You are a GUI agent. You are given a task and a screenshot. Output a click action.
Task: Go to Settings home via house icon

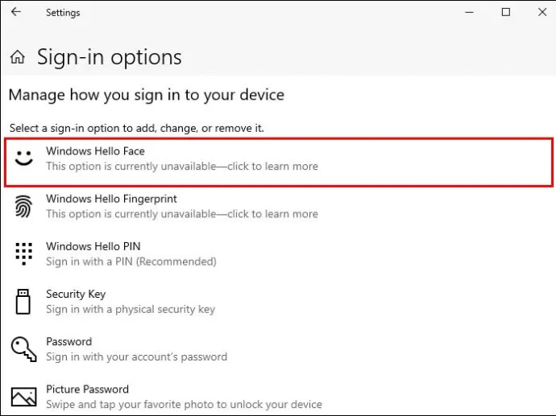pos(18,56)
